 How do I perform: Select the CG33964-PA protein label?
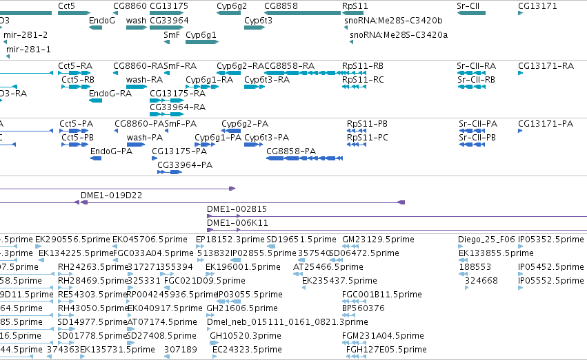[x=185, y=165]
